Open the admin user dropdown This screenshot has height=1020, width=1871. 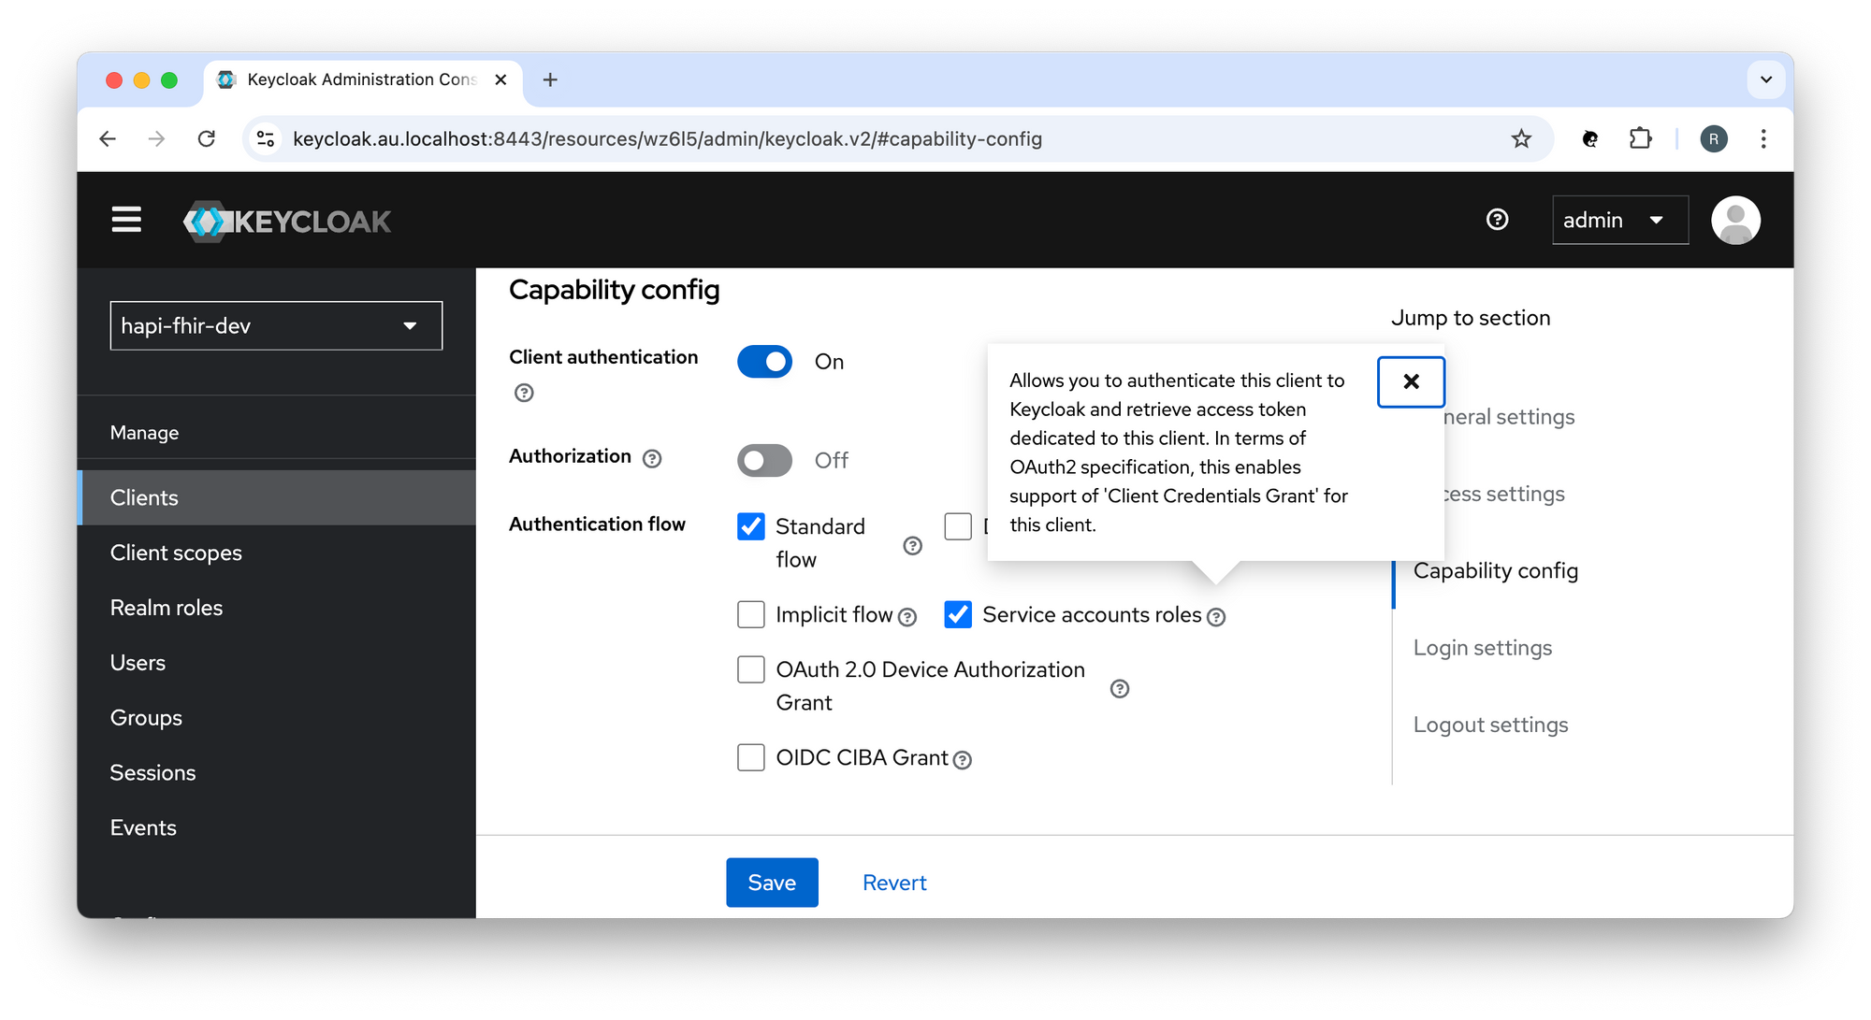point(1619,220)
